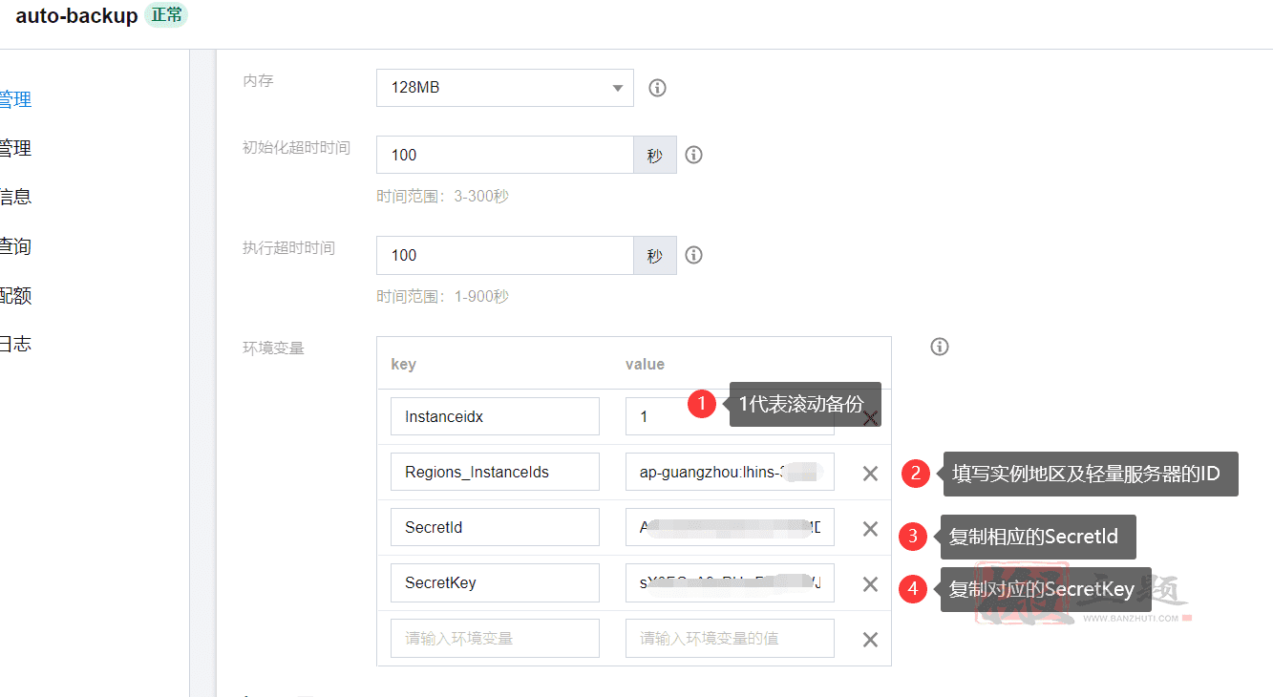
Task: Click the key column header
Action: [x=403, y=364]
